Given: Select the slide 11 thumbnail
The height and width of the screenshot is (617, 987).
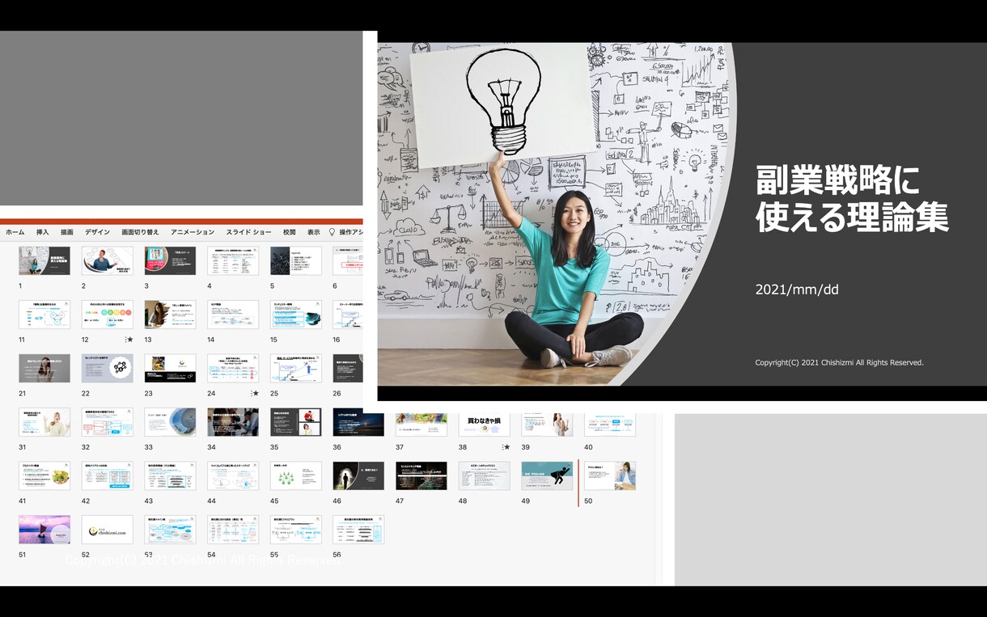Looking at the screenshot, I should pyautogui.click(x=44, y=315).
